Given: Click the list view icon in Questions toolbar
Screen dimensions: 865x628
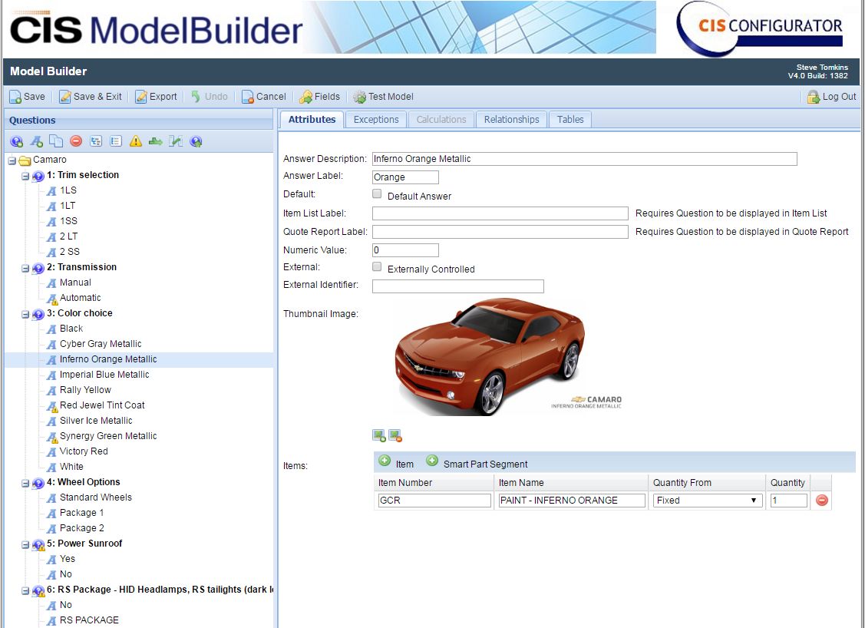Looking at the screenshot, I should coord(116,141).
